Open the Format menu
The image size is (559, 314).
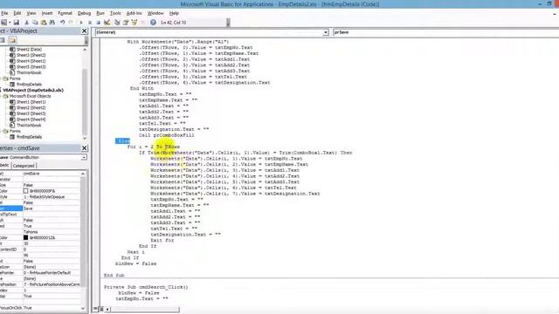(65, 13)
